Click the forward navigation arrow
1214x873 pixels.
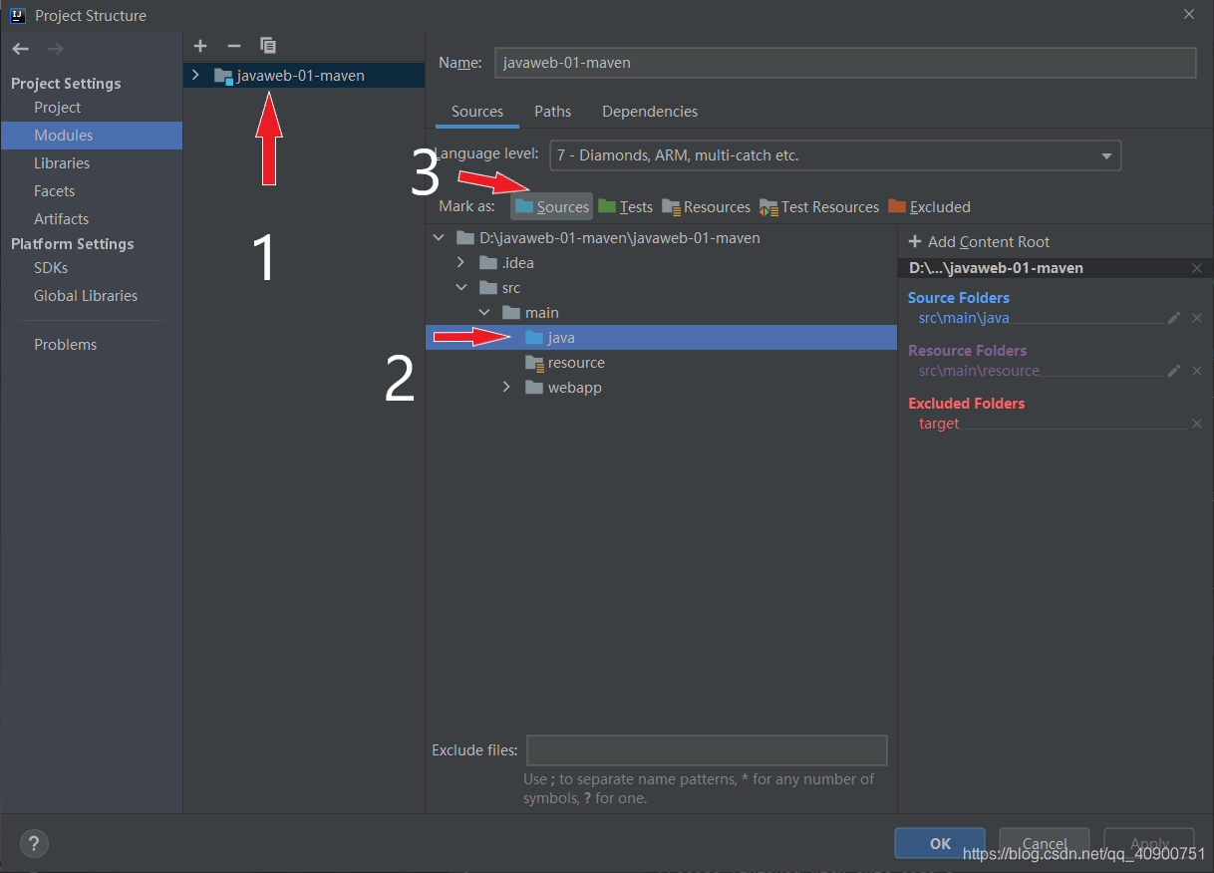click(55, 49)
